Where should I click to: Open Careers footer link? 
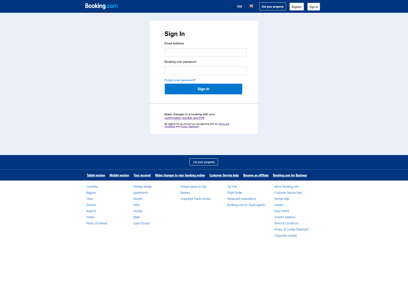[x=279, y=205]
